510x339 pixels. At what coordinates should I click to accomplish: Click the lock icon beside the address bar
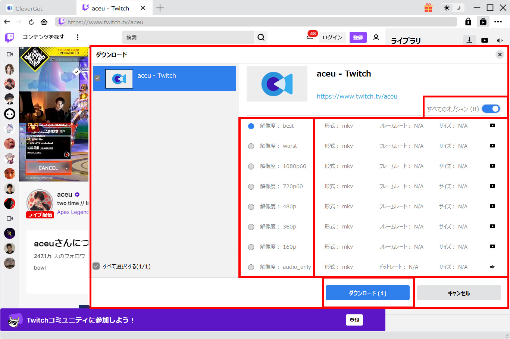click(468, 22)
